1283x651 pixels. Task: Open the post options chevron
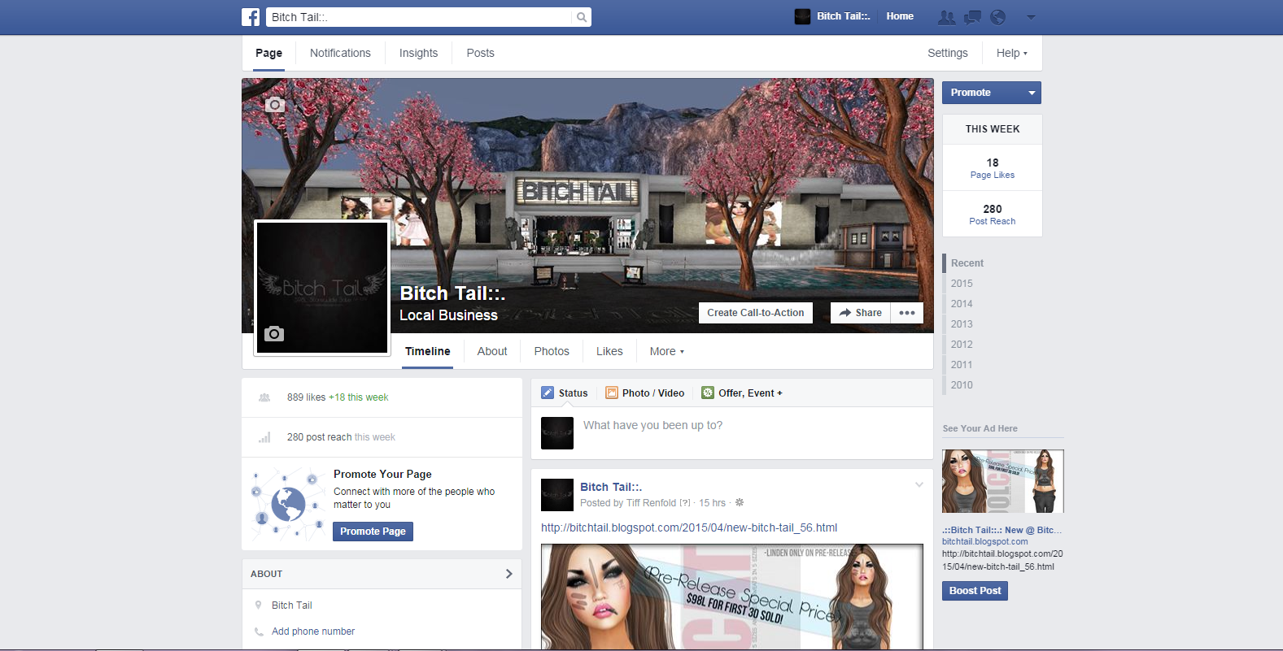click(919, 485)
